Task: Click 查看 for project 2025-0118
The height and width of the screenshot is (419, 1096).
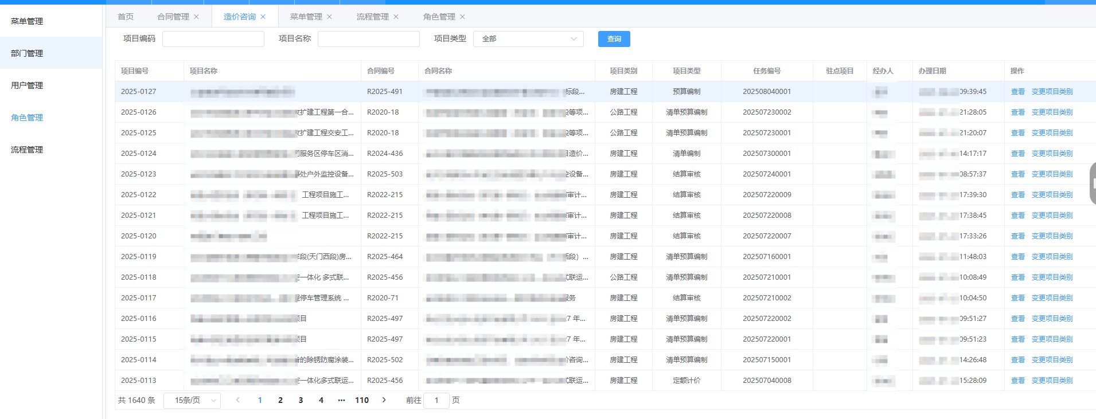Action: tap(1017, 277)
